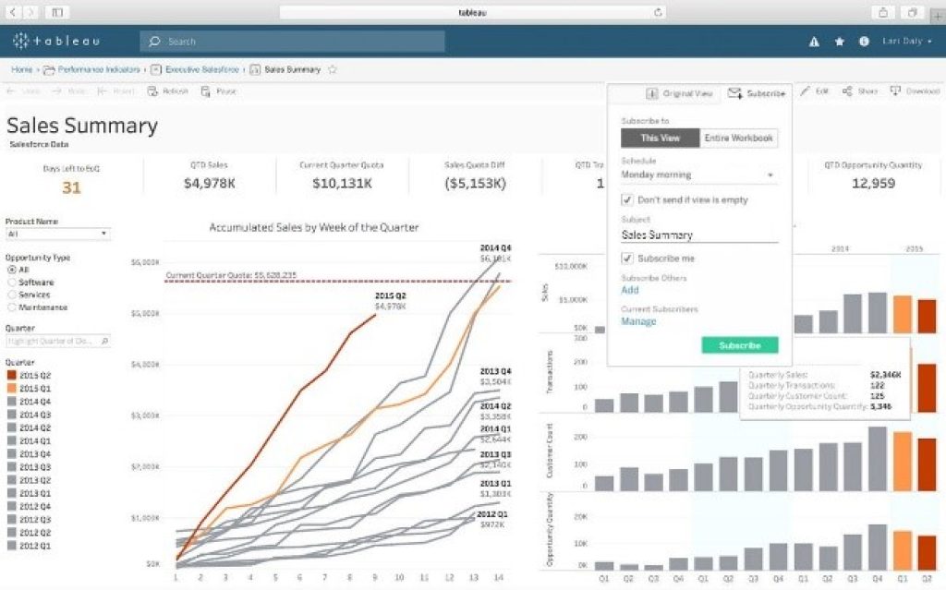Click the Redo toolbar arrow
Image resolution: width=946 pixels, height=590 pixels.
pos(68,91)
